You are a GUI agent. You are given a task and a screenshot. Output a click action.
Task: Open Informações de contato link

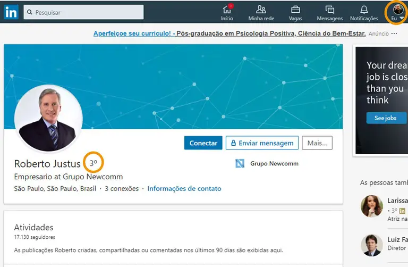point(184,188)
